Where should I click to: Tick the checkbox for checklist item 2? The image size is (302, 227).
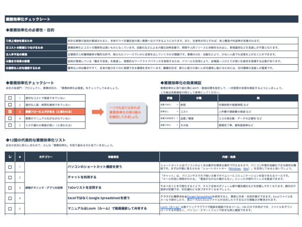(10, 105)
